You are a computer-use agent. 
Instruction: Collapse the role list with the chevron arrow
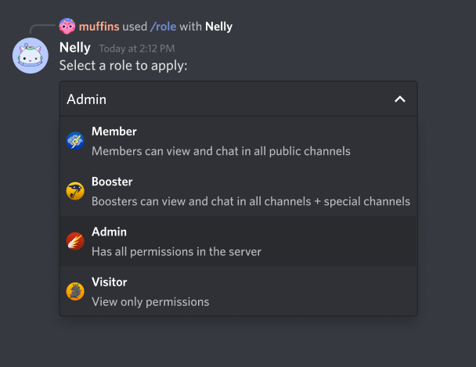pyautogui.click(x=399, y=99)
